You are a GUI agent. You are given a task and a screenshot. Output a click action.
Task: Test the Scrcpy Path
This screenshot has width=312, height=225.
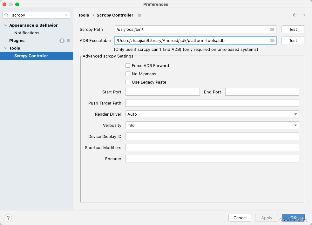pyautogui.click(x=293, y=29)
